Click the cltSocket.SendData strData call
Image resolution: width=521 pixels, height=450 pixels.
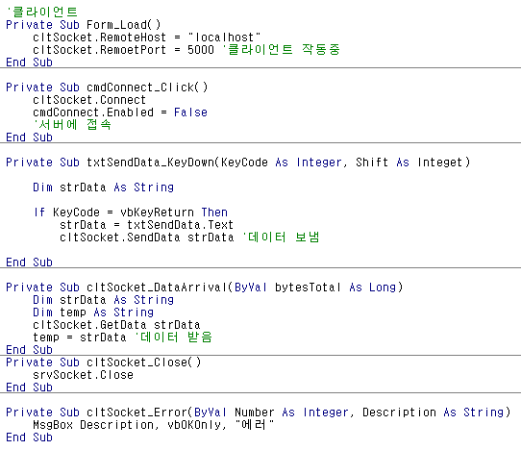[x=146, y=237]
